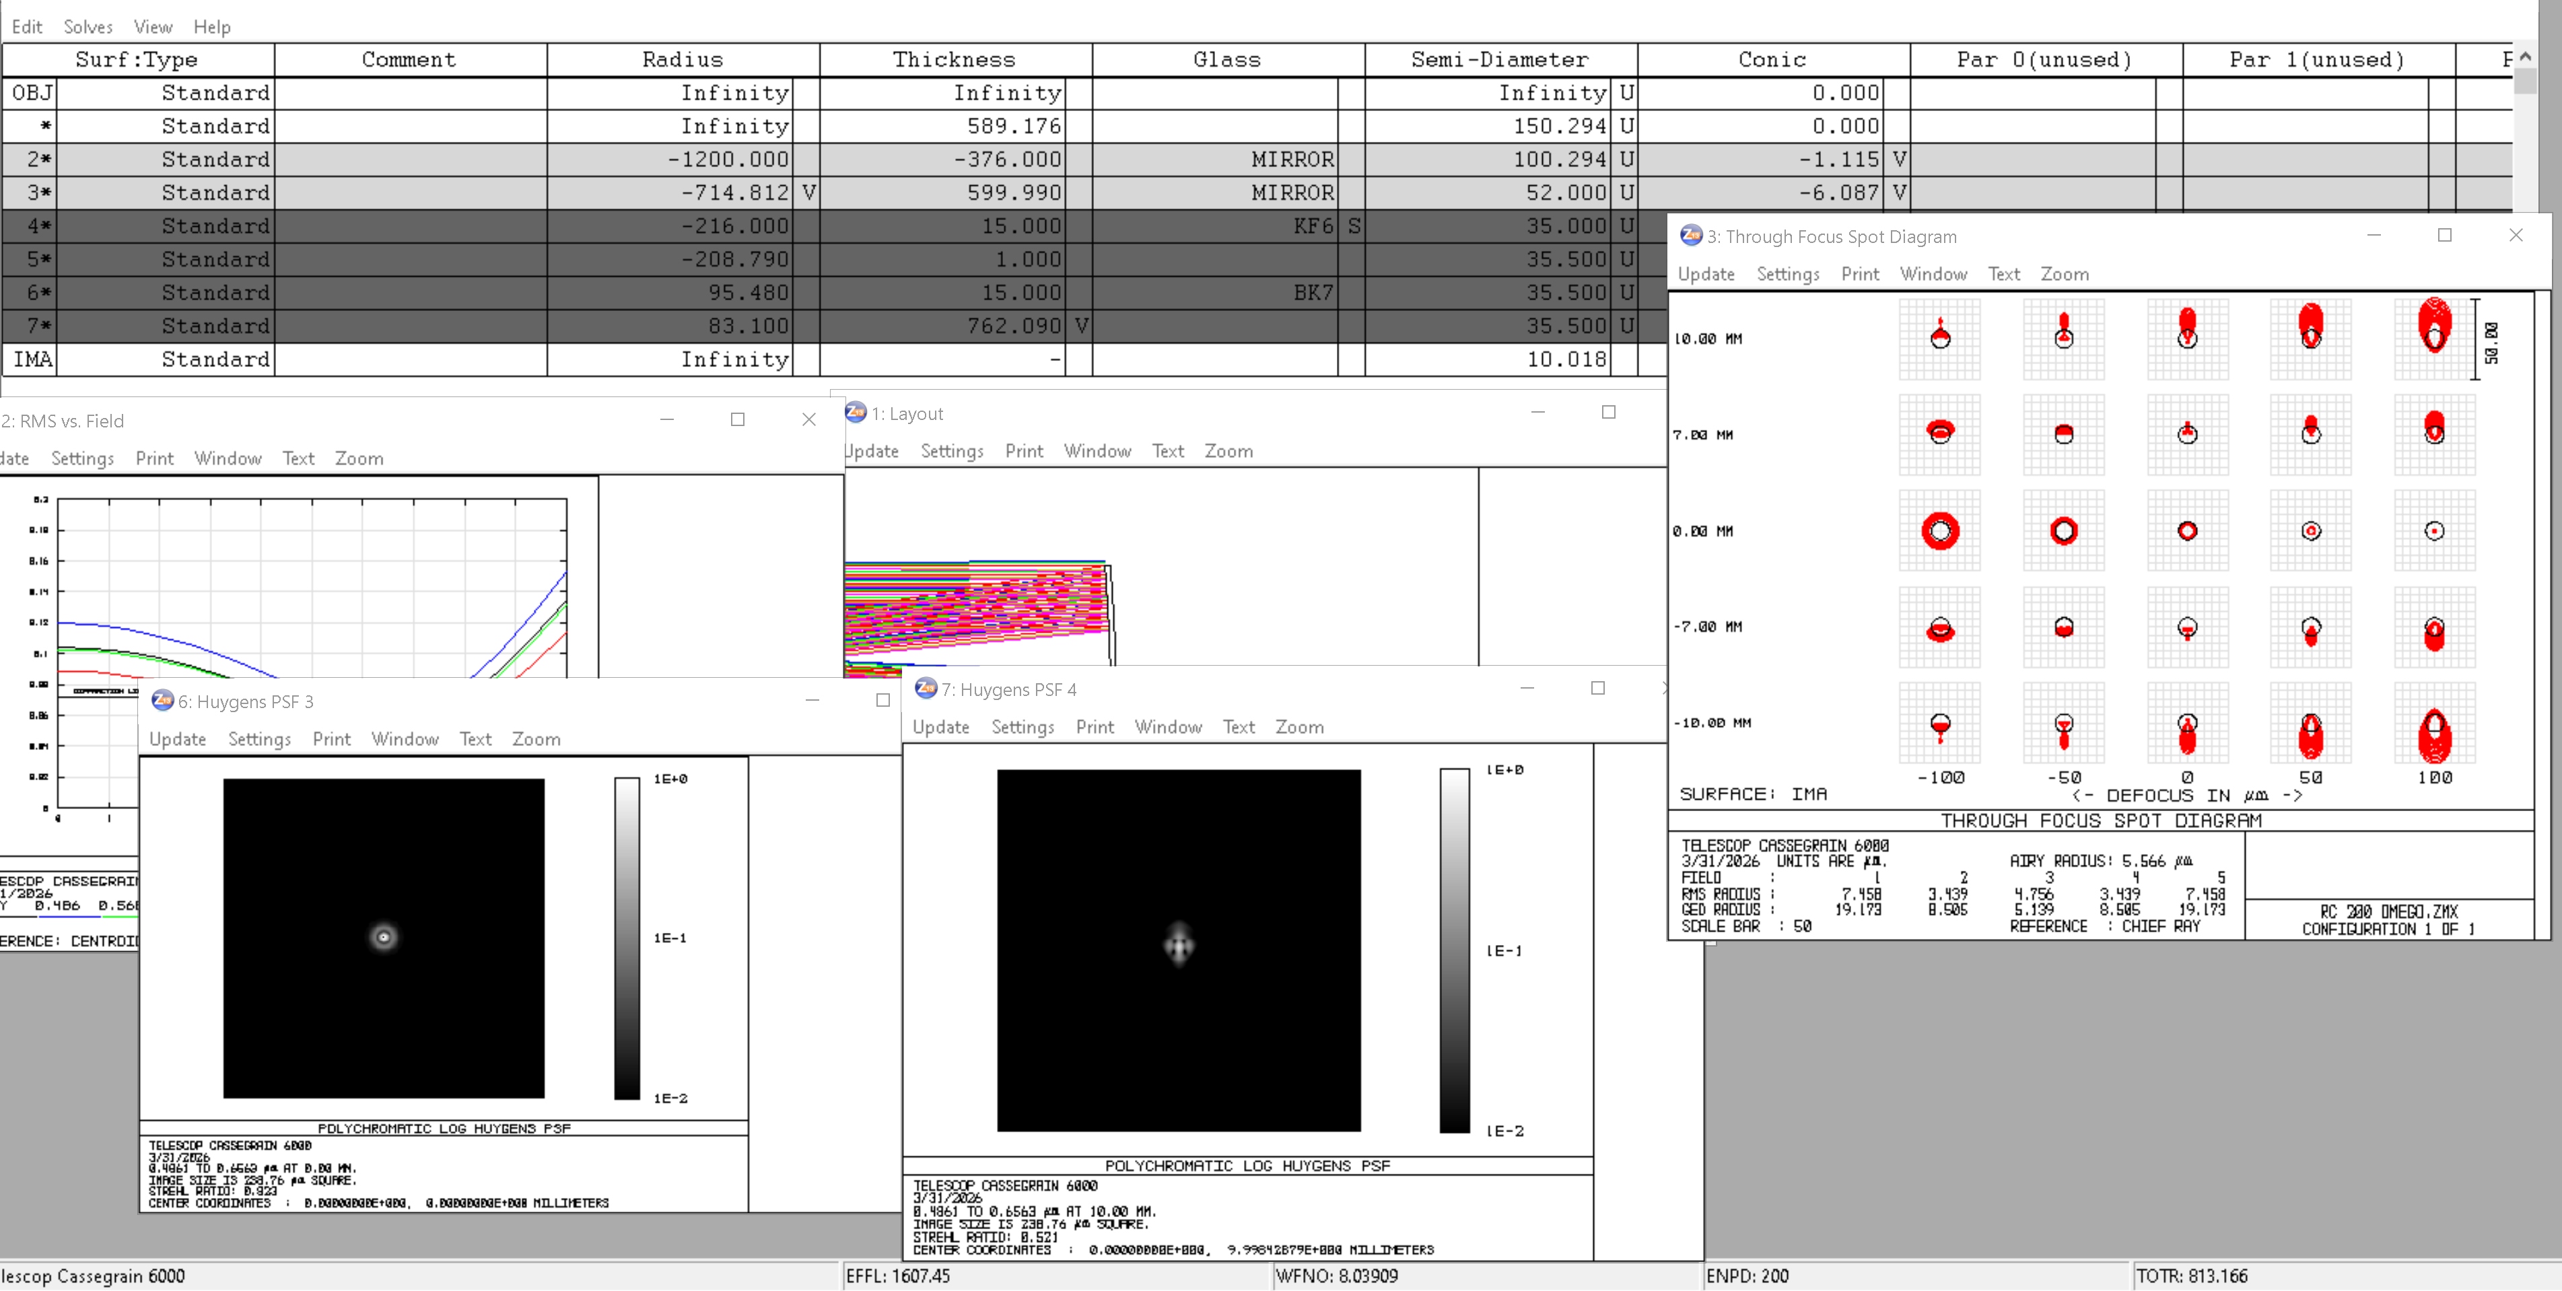Toggle the V solve on surface 7 Thickness

tap(1081, 326)
